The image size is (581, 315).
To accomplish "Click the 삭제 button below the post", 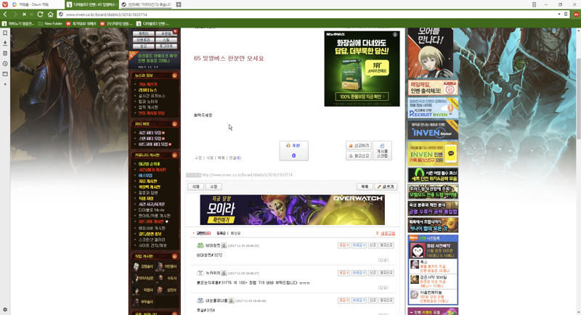I will (195, 187).
